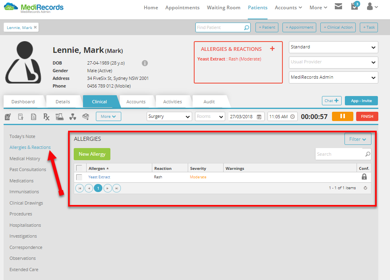Viewport: 390px width, 280px height.
Task: Open Medications in the sidebar
Action: point(21,181)
